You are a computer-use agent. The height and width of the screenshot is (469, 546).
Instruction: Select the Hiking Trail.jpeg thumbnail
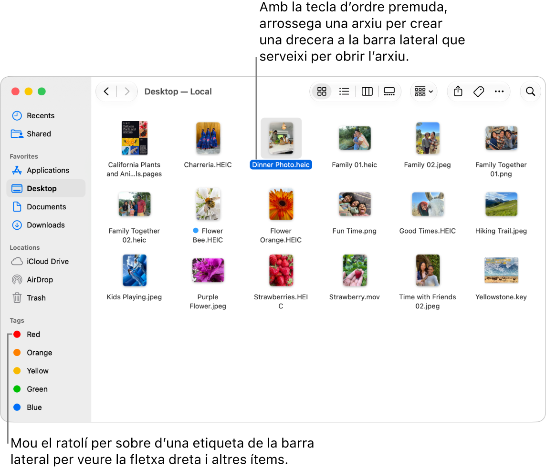(501, 204)
